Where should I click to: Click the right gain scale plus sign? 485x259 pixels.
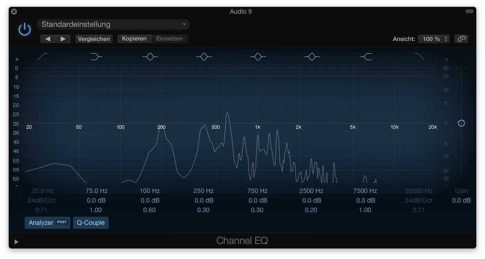tap(446, 59)
